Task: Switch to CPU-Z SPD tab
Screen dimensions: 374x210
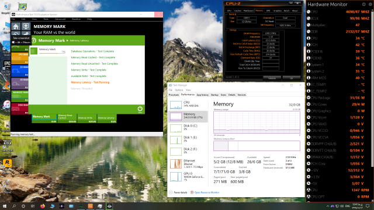Action: 268,10
